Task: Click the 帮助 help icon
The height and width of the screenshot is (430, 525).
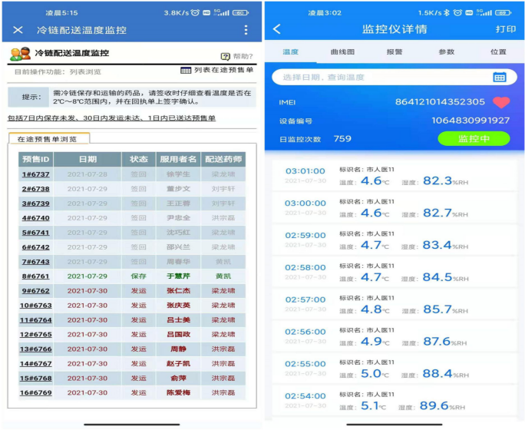Action: [x=226, y=56]
